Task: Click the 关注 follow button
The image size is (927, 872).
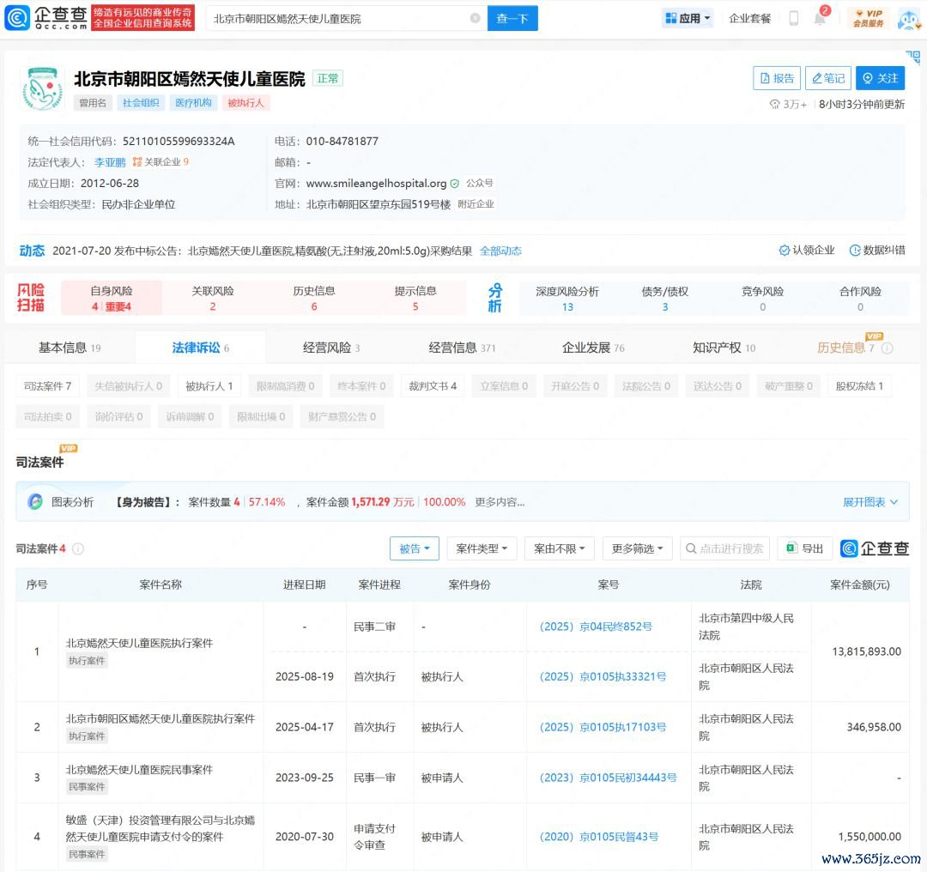Action: (x=881, y=78)
